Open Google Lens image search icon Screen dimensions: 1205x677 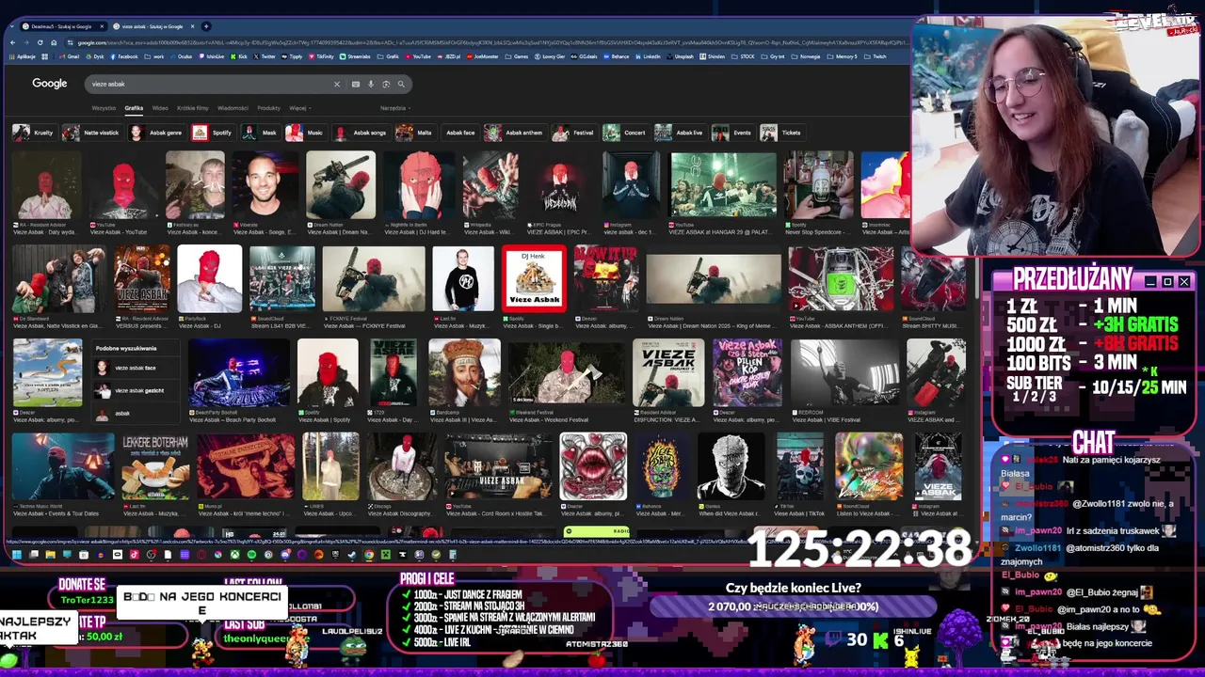pyautogui.click(x=386, y=84)
